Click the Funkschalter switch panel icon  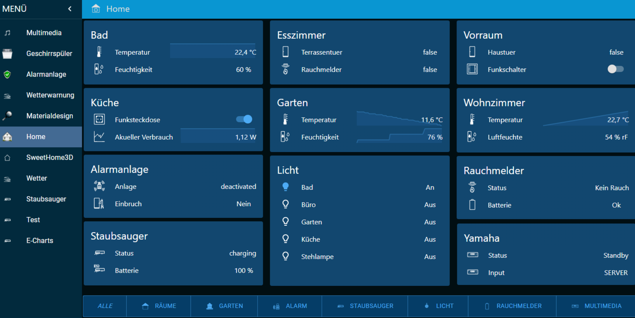pos(472,69)
